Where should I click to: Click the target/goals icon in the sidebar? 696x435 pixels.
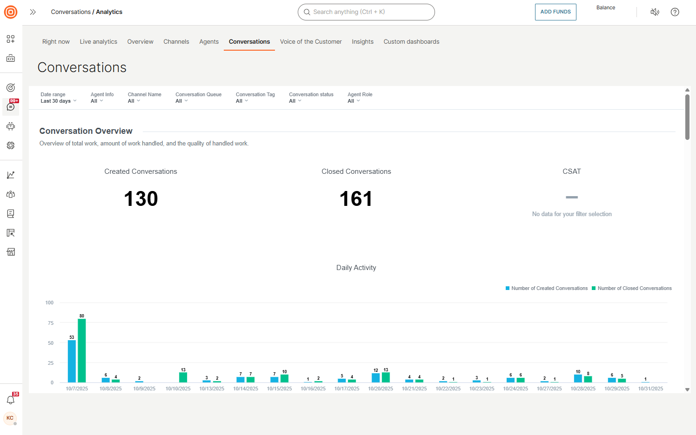(10, 87)
